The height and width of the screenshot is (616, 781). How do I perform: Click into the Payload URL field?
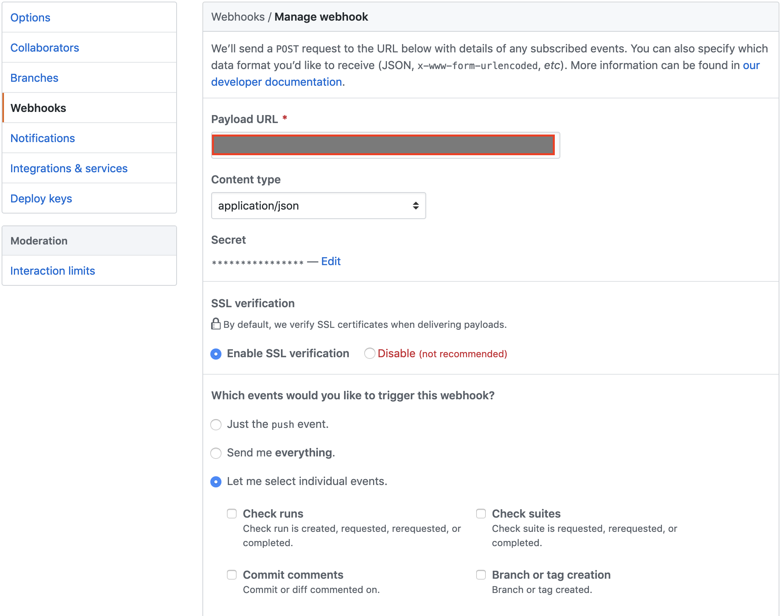383,145
